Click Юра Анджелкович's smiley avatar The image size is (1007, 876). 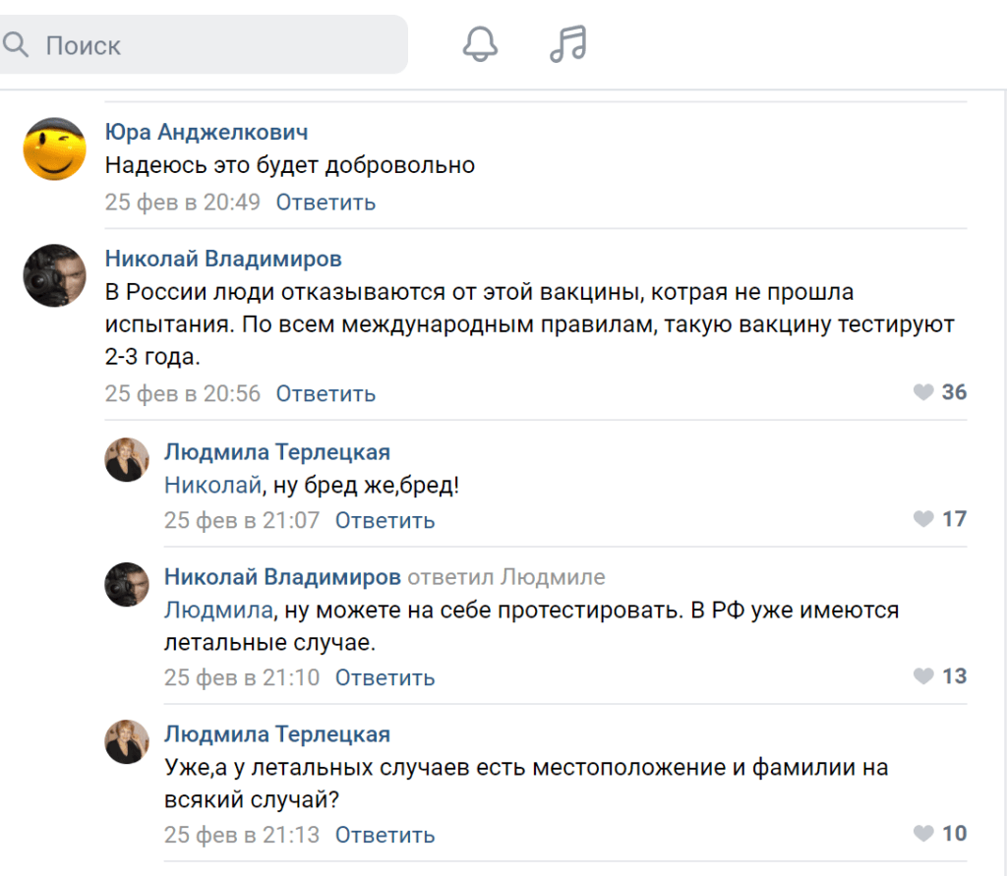pos(55,148)
